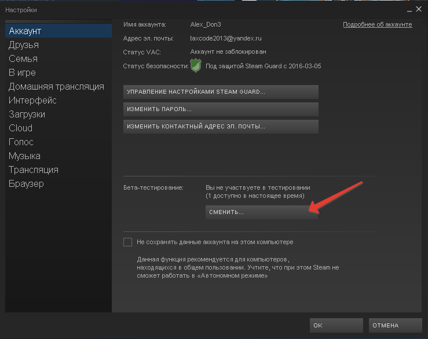
Task: Open the Друзья settings section
Action: [x=24, y=45]
